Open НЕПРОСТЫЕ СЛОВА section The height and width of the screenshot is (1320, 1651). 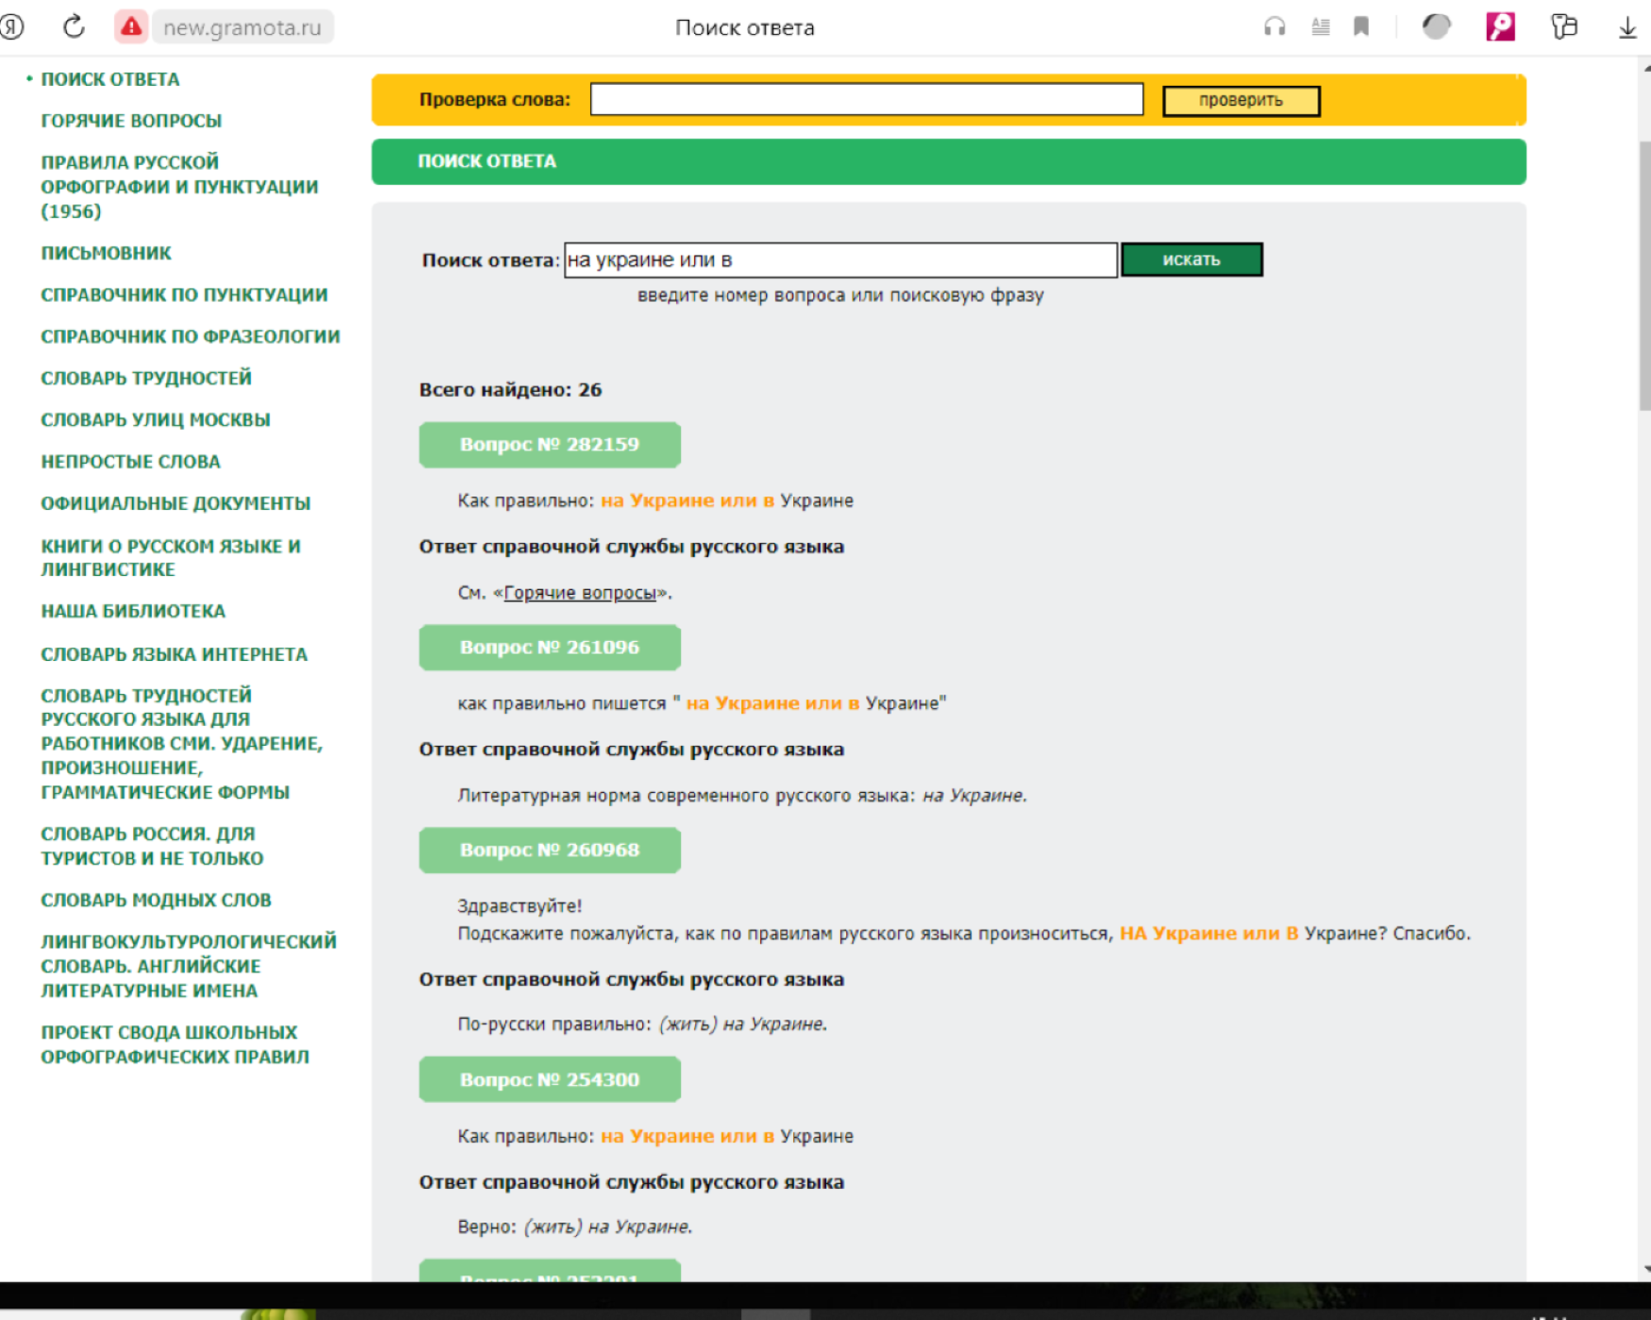pyautogui.click(x=131, y=462)
